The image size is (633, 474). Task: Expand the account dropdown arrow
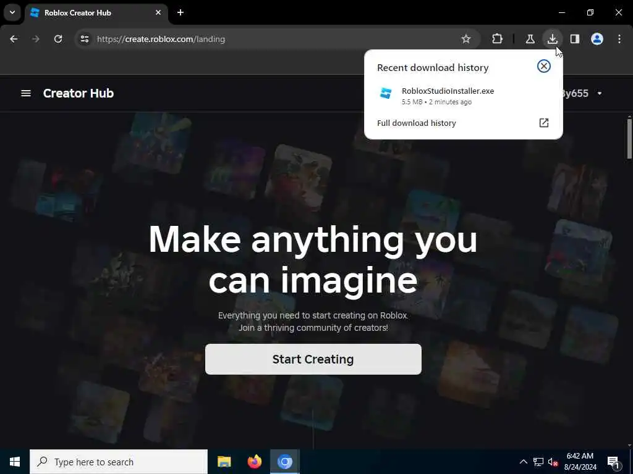(x=600, y=94)
